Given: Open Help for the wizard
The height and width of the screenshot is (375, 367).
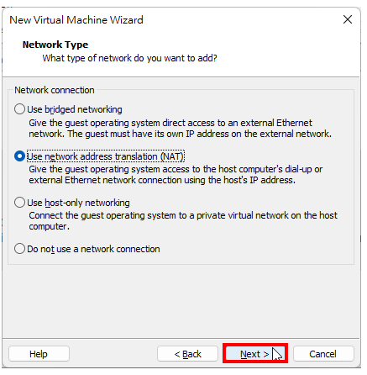Looking at the screenshot, I should (x=39, y=354).
